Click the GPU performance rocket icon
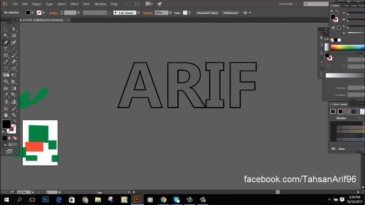 tap(160, 4)
